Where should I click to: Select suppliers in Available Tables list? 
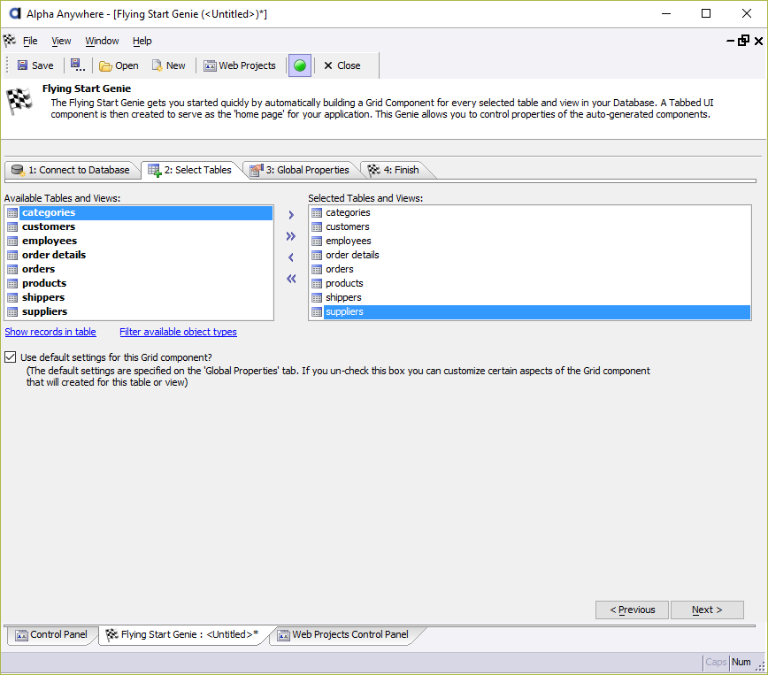pos(139,312)
